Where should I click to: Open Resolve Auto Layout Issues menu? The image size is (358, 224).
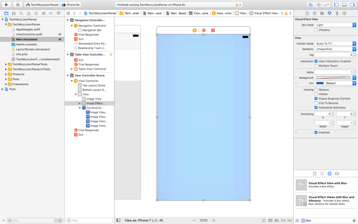tap(290, 220)
